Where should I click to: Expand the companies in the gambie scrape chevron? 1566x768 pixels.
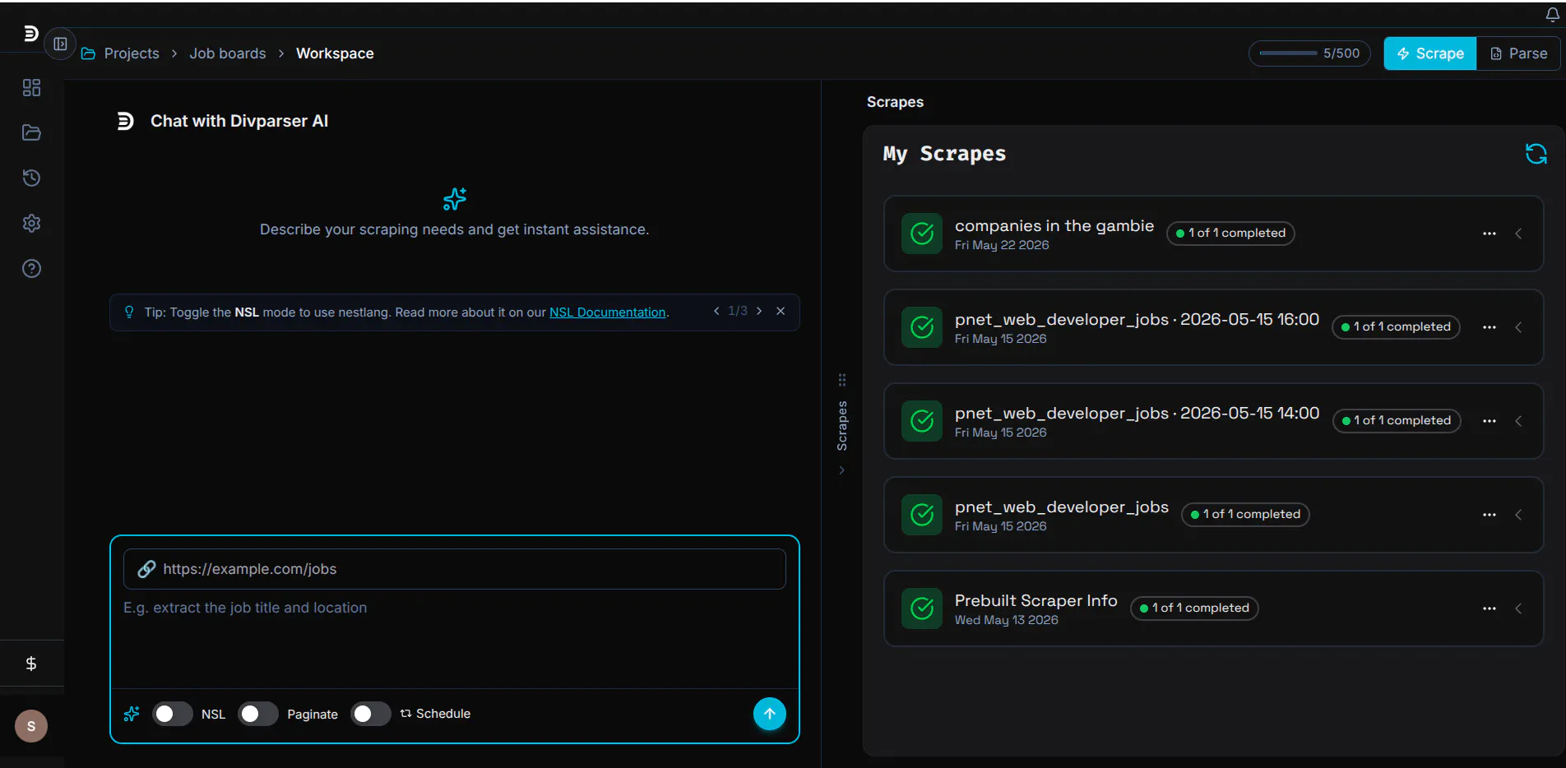pyautogui.click(x=1518, y=234)
